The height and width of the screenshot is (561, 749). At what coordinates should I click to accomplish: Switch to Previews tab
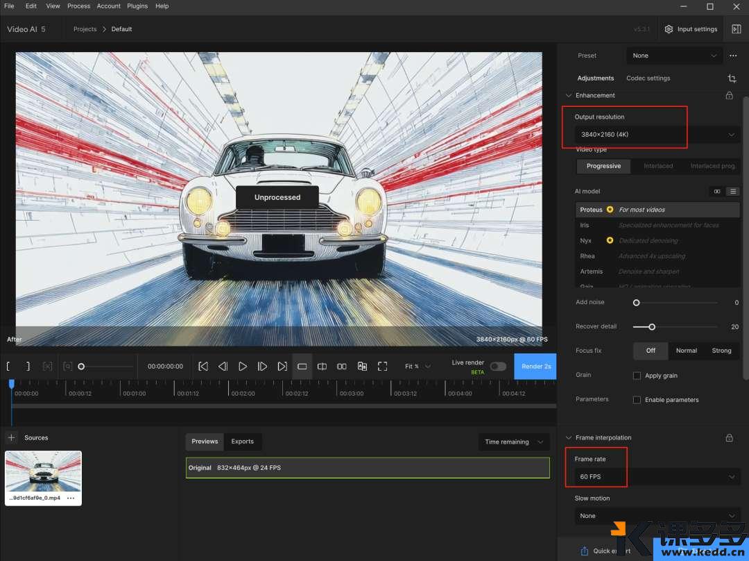pos(205,442)
